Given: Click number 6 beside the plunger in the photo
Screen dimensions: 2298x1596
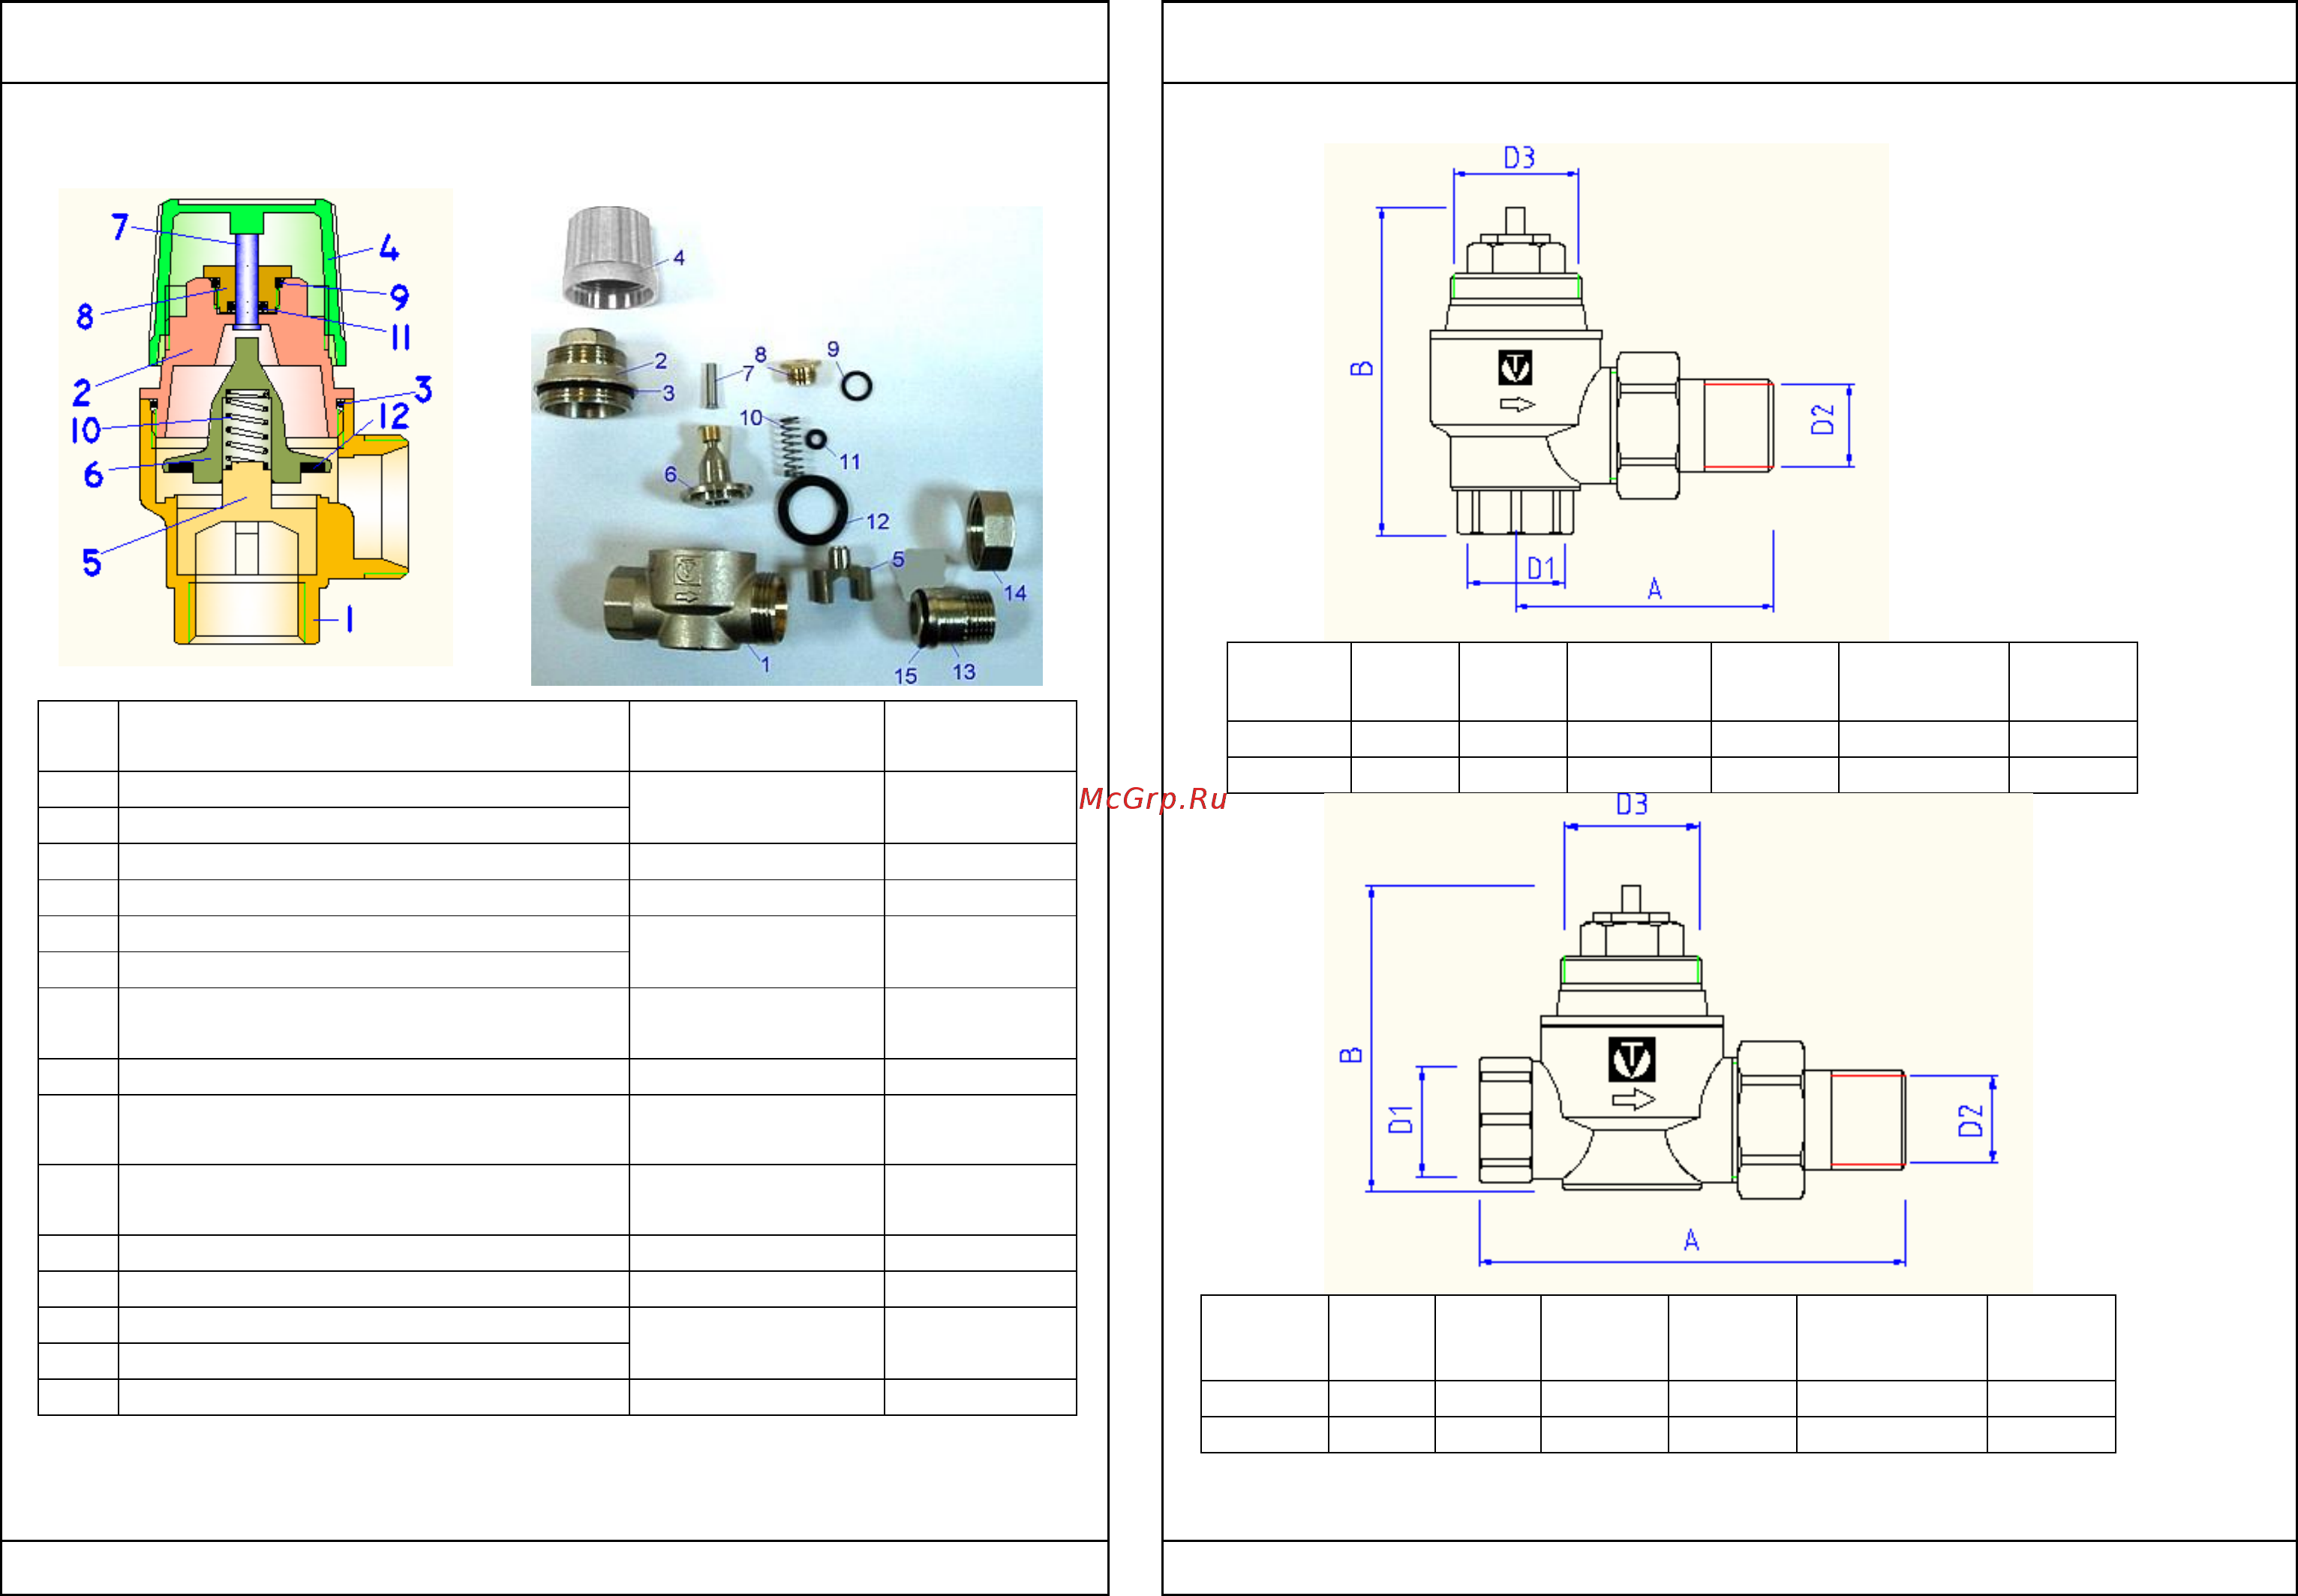Looking at the screenshot, I should coord(671,474).
